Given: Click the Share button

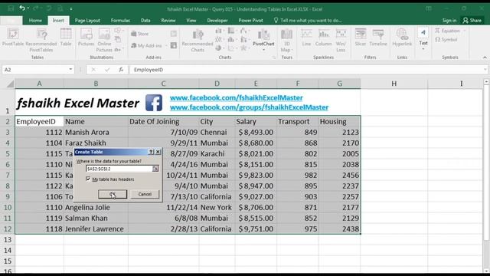Looking at the screenshot, I should coord(472,21).
